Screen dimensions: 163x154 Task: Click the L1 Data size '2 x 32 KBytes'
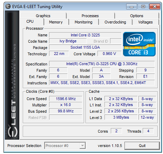[x=121, y=99]
